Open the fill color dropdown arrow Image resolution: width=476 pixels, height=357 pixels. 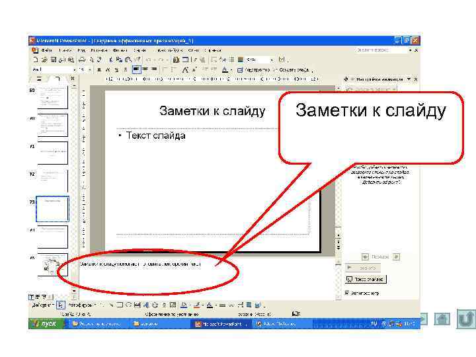190,305
